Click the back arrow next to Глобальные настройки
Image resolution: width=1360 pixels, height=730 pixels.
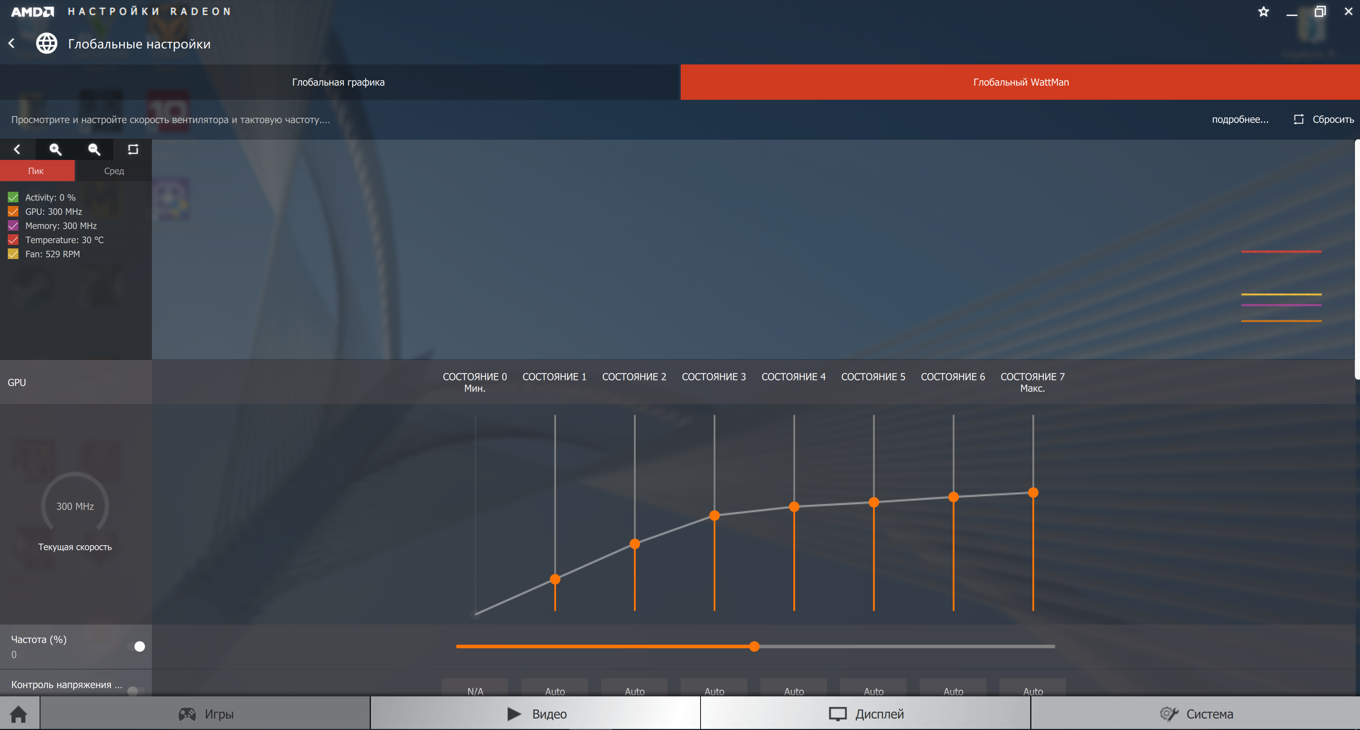pyautogui.click(x=12, y=44)
